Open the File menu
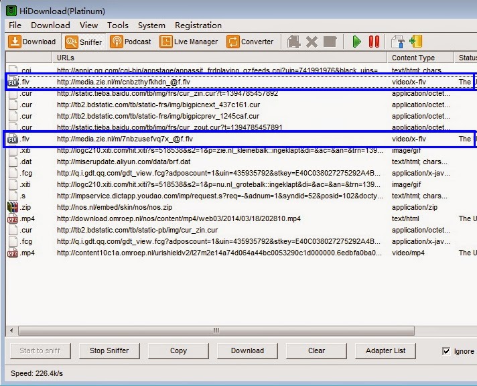Image resolution: width=477 pixels, height=386 pixels. pyautogui.click(x=15, y=25)
